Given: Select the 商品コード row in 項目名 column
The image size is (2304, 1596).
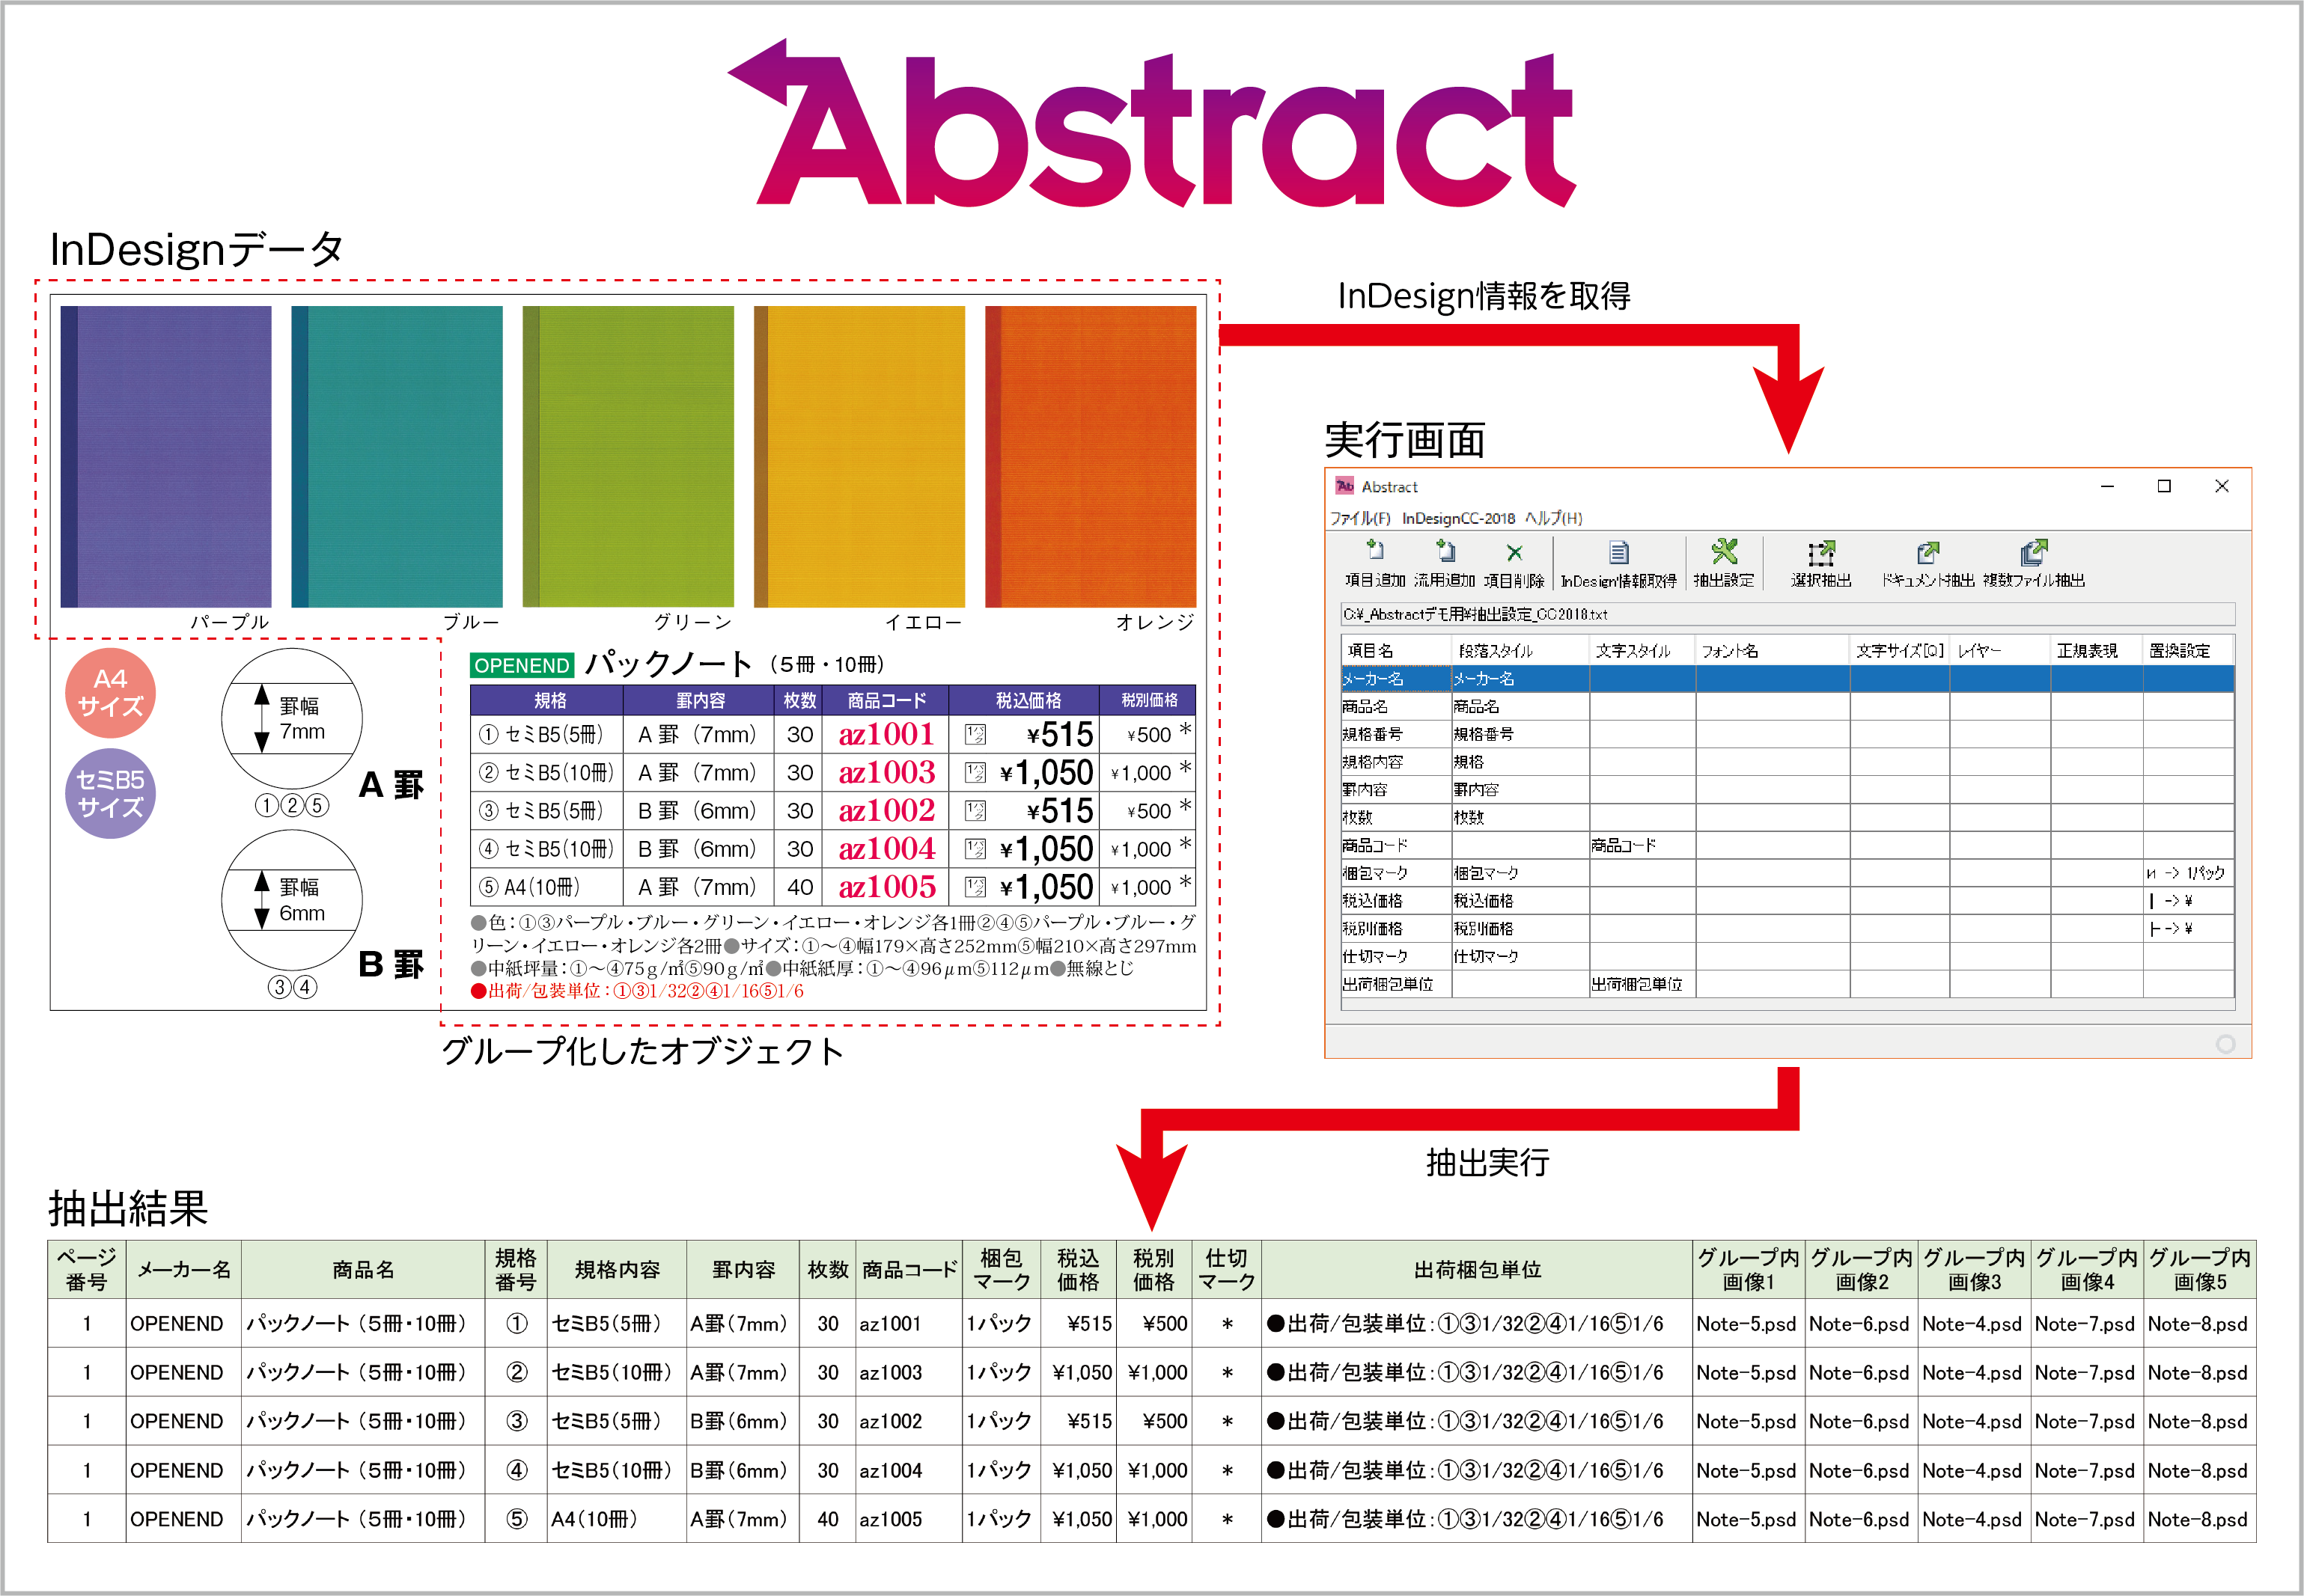Looking at the screenshot, I should tap(1397, 845).
